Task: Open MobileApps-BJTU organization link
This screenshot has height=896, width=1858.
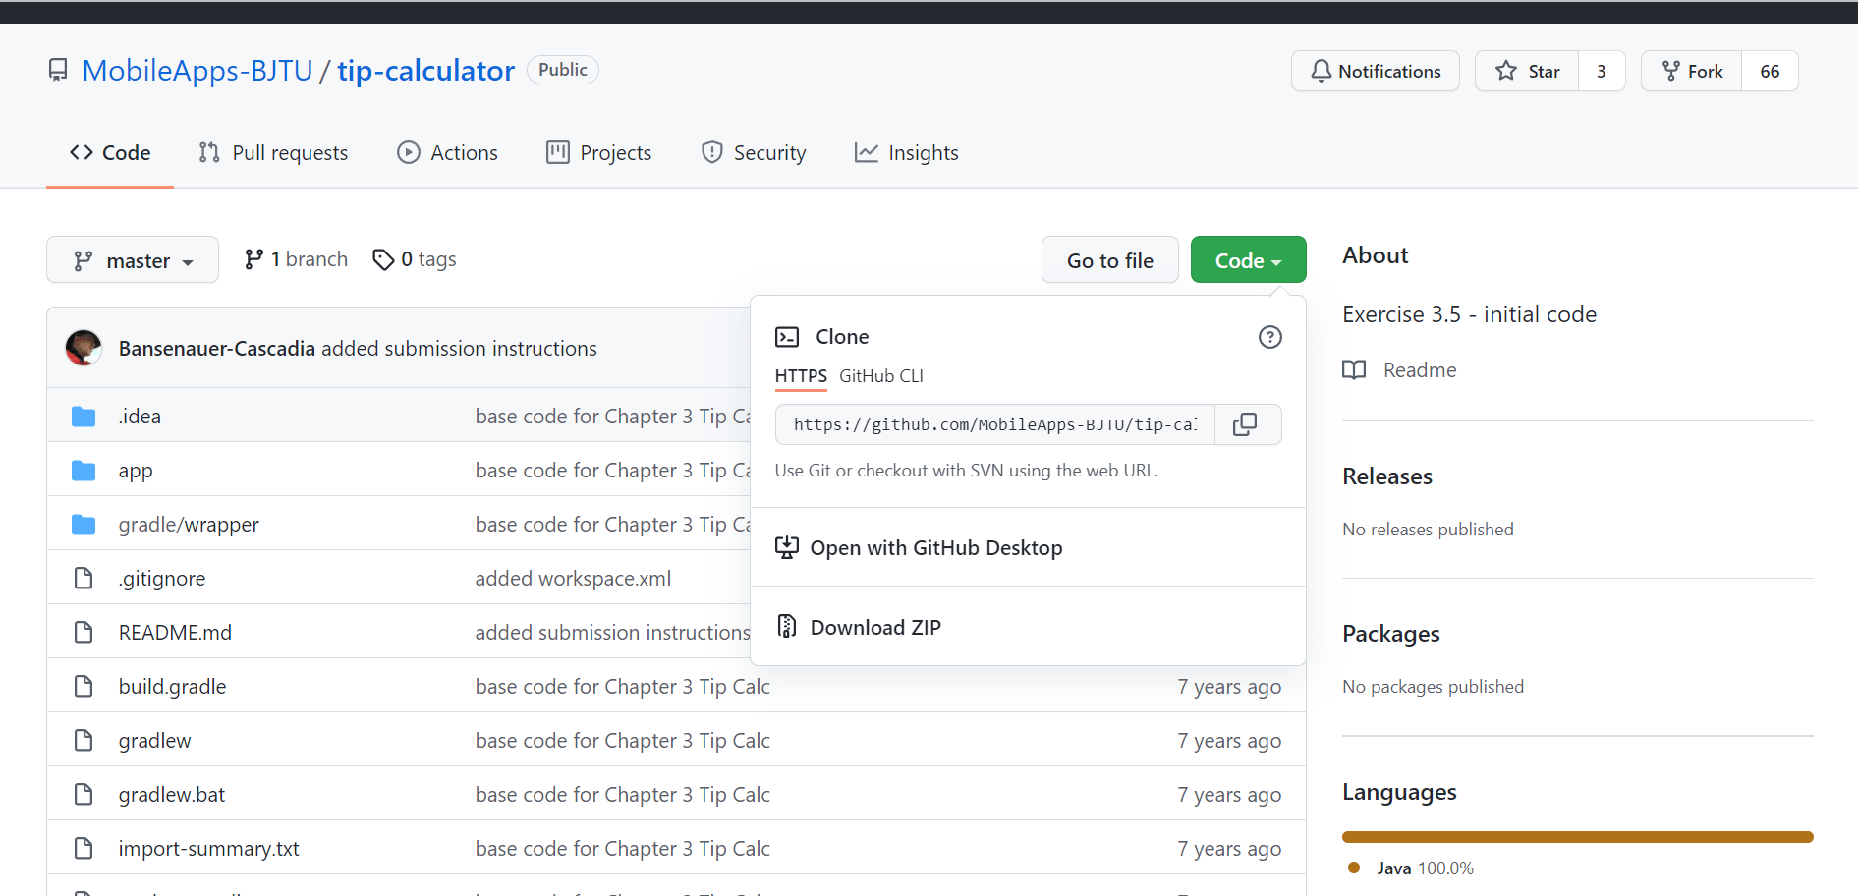Action: click(197, 71)
